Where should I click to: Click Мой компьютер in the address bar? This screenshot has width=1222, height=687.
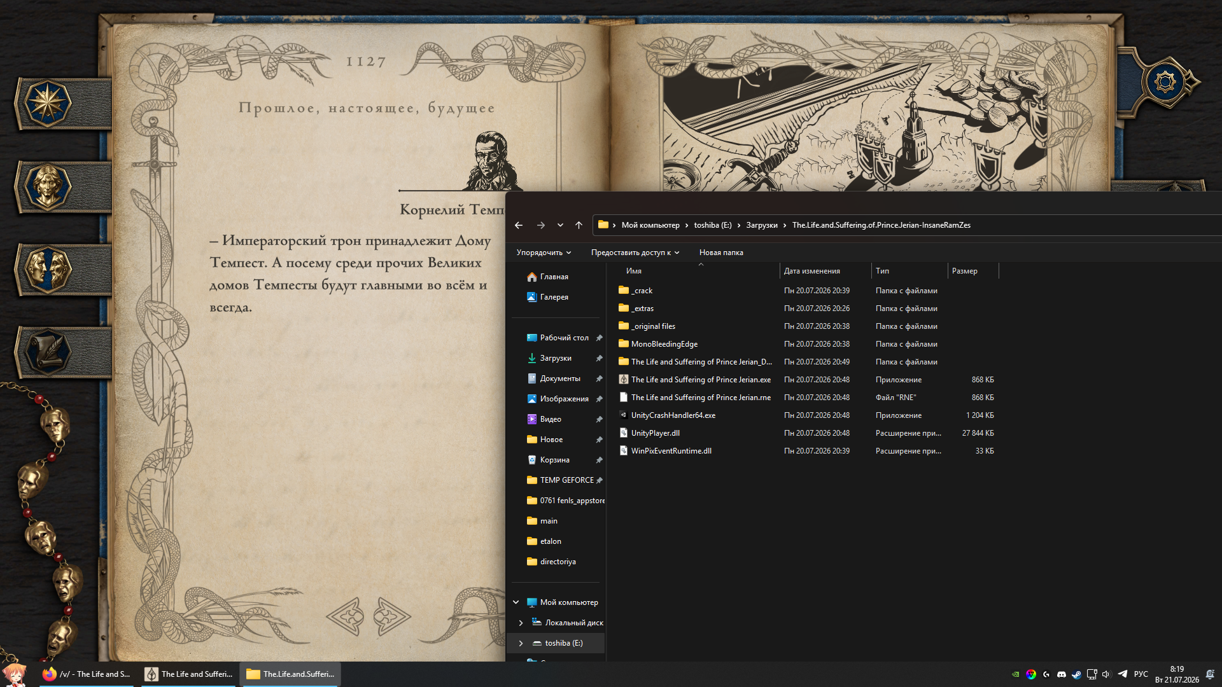pos(650,225)
